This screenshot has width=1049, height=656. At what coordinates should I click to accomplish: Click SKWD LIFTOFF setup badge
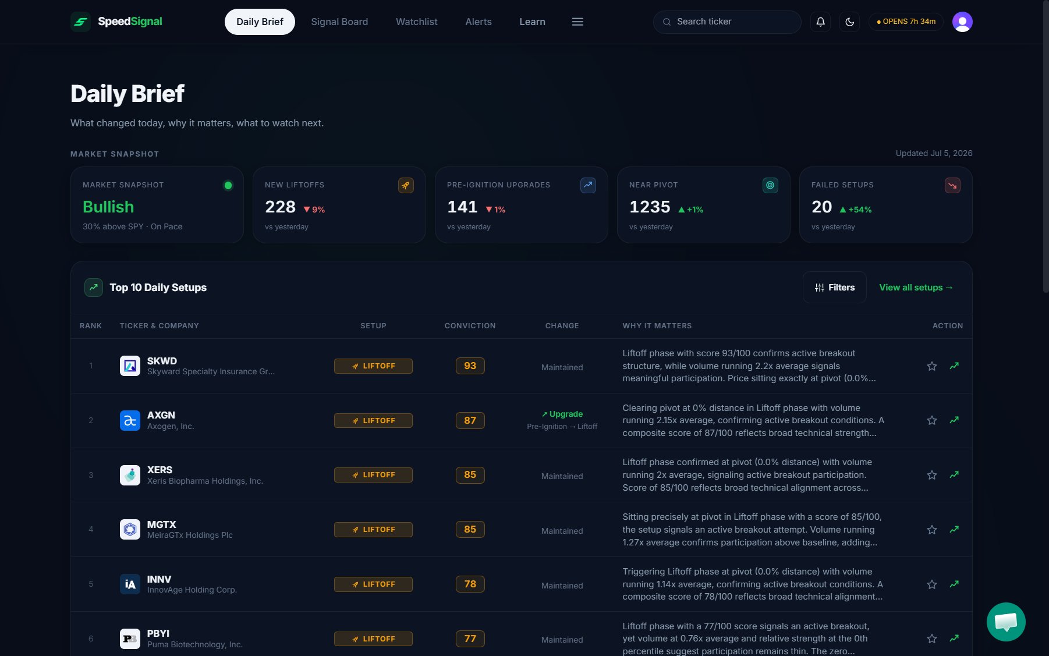click(373, 366)
